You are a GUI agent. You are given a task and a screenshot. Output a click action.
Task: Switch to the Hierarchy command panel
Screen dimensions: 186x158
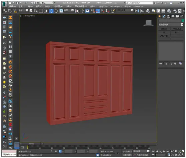pos(168,16)
